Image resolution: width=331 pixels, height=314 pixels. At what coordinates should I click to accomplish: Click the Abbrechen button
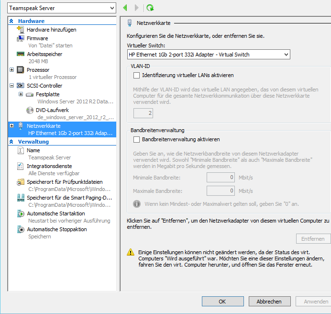tap(270, 302)
